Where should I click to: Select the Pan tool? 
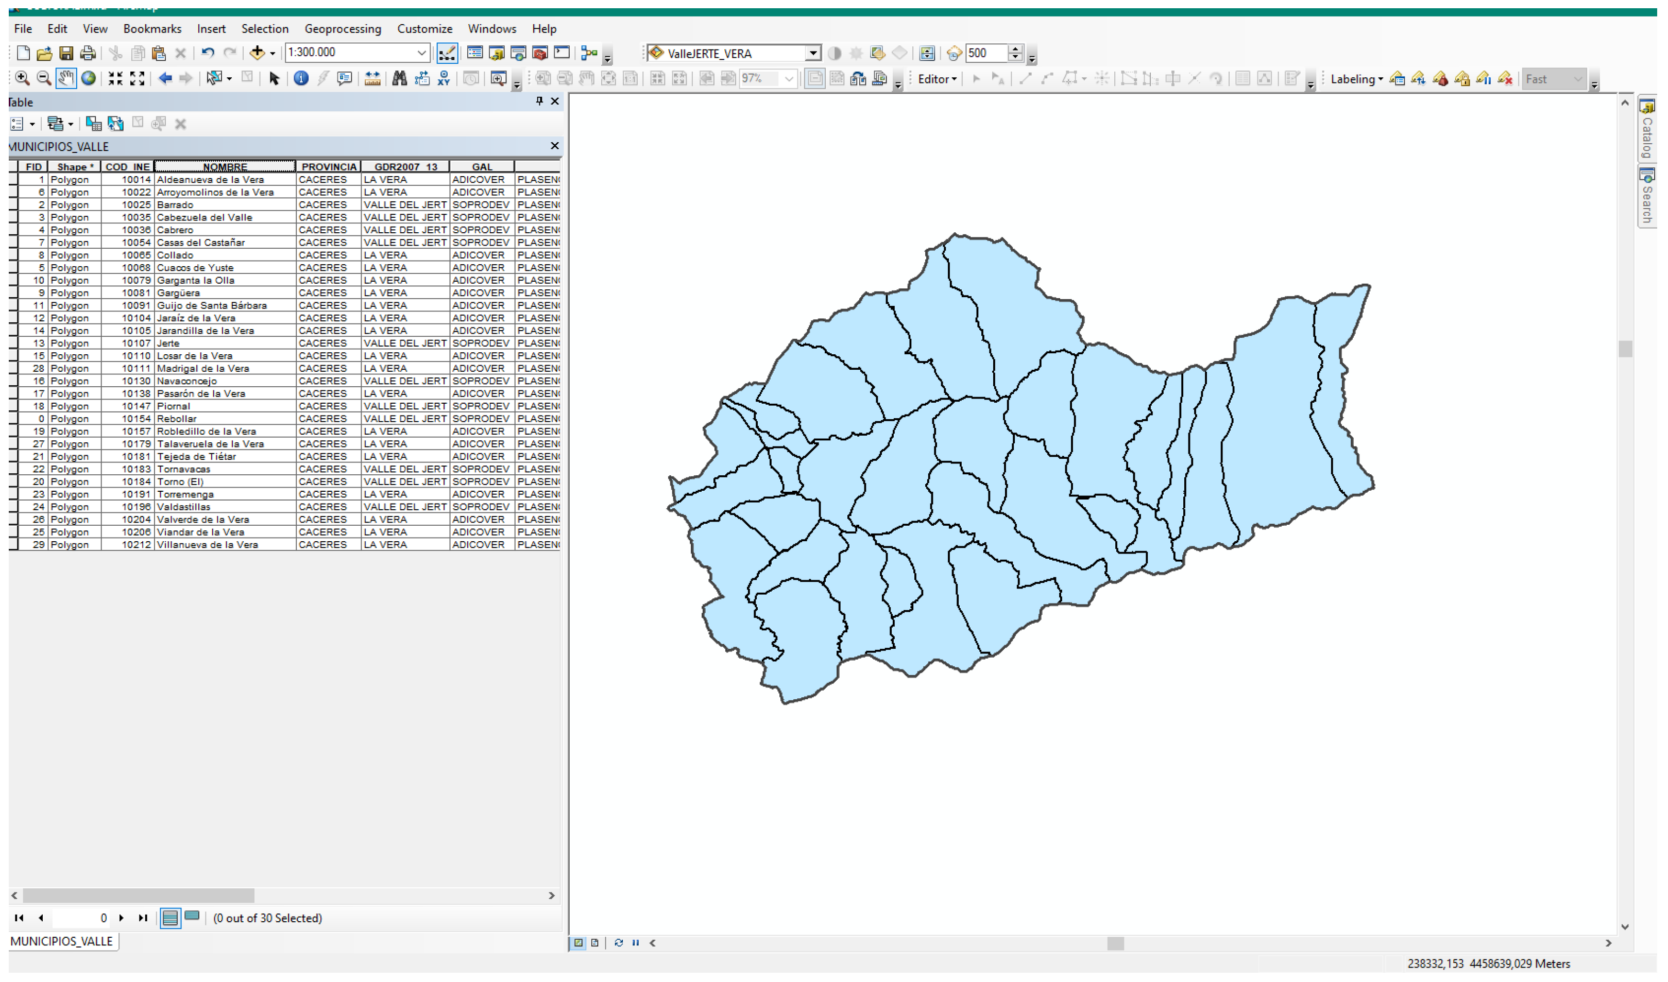pyautogui.click(x=65, y=78)
